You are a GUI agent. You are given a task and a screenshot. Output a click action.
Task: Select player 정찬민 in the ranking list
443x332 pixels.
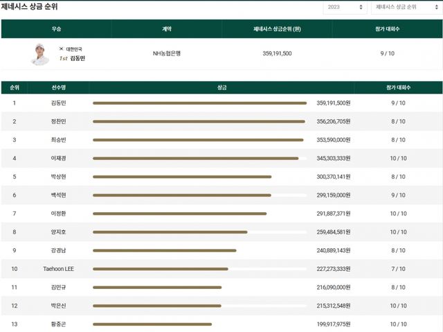tap(60, 121)
